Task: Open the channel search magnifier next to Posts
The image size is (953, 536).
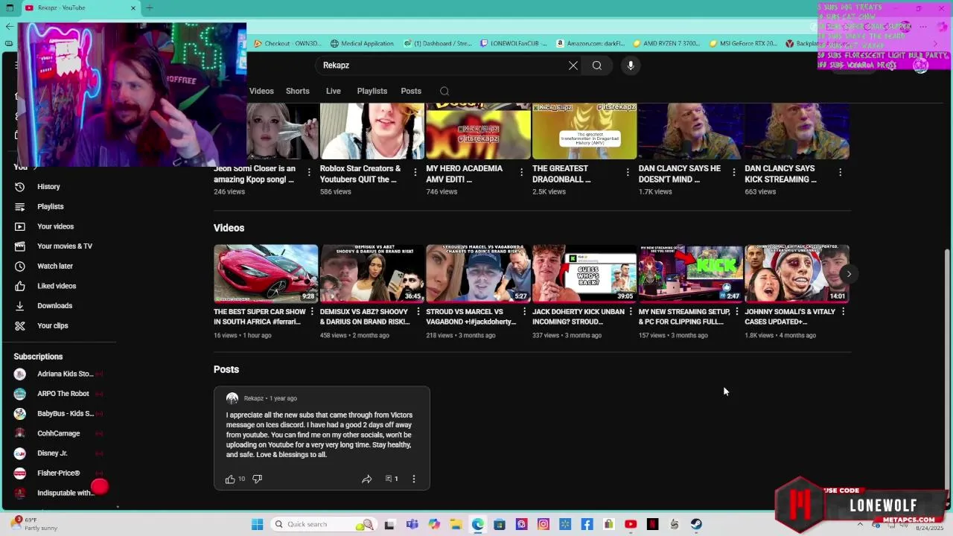Action: (444, 92)
